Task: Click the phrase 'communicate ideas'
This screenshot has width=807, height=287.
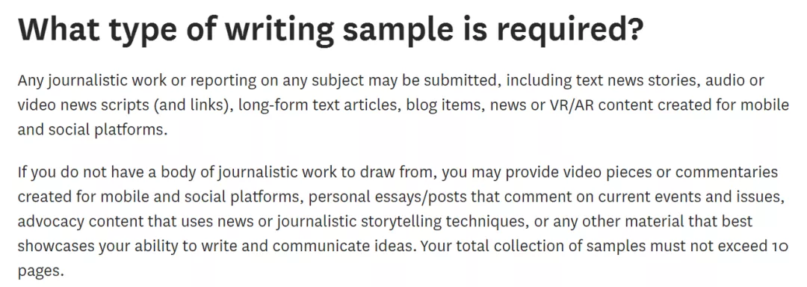Action: (x=343, y=245)
